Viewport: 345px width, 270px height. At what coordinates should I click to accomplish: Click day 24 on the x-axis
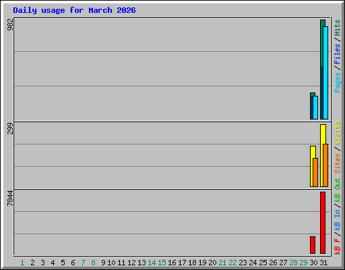tap(253, 263)
